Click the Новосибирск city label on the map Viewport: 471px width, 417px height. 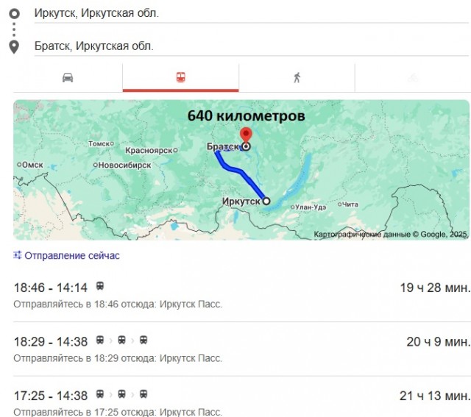click(x=124, y=165)
